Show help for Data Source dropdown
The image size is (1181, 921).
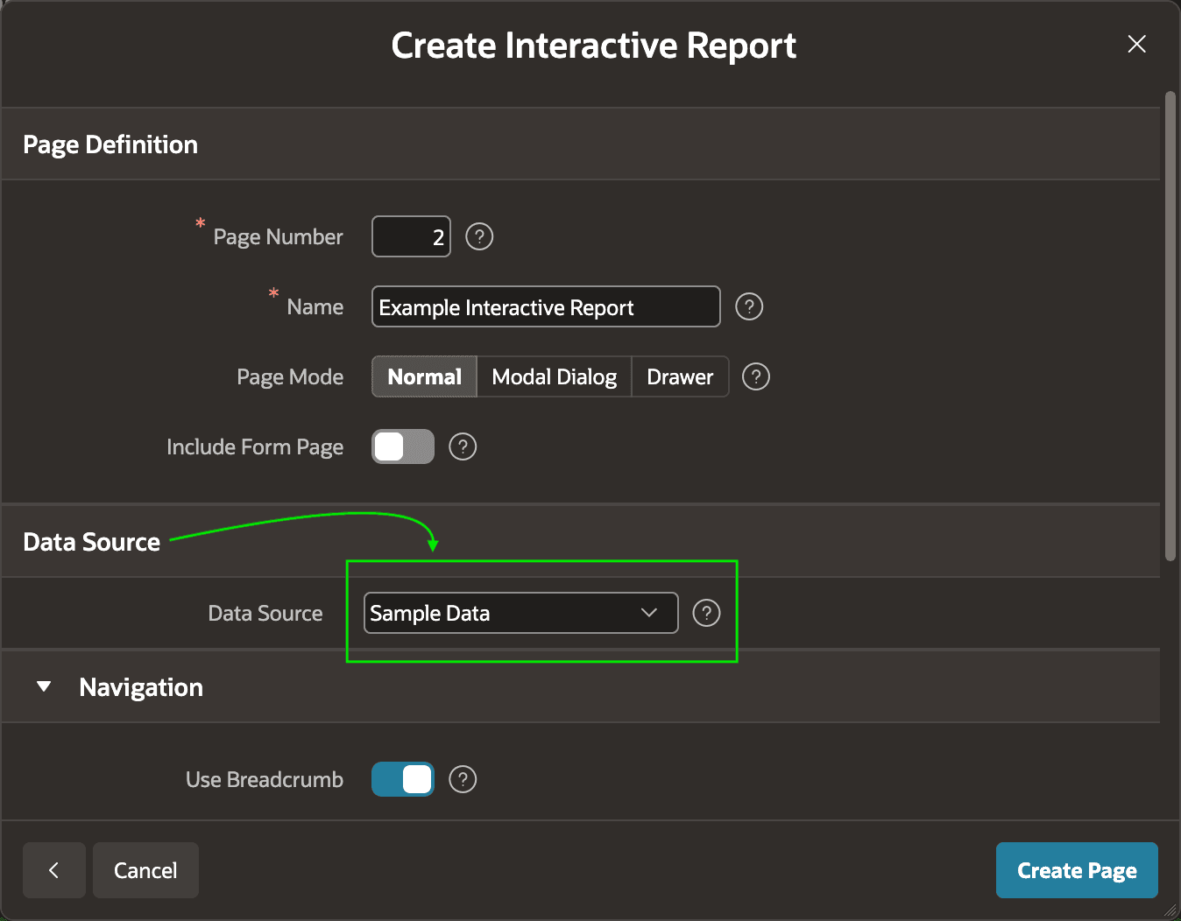coord(706,613)
